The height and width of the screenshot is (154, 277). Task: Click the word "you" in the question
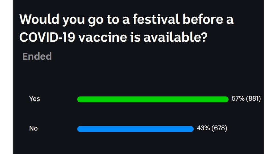74,21
